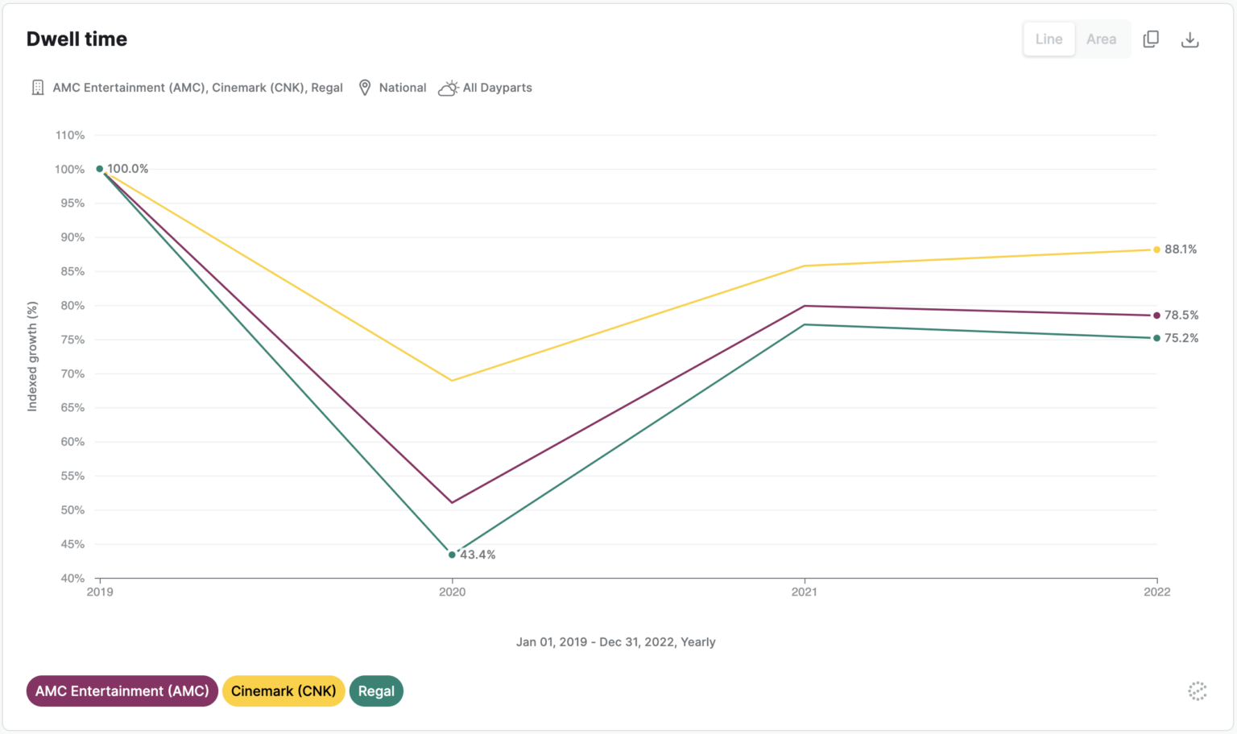Click the dotted circle icon at bottom right

[x=1197, y=691]
